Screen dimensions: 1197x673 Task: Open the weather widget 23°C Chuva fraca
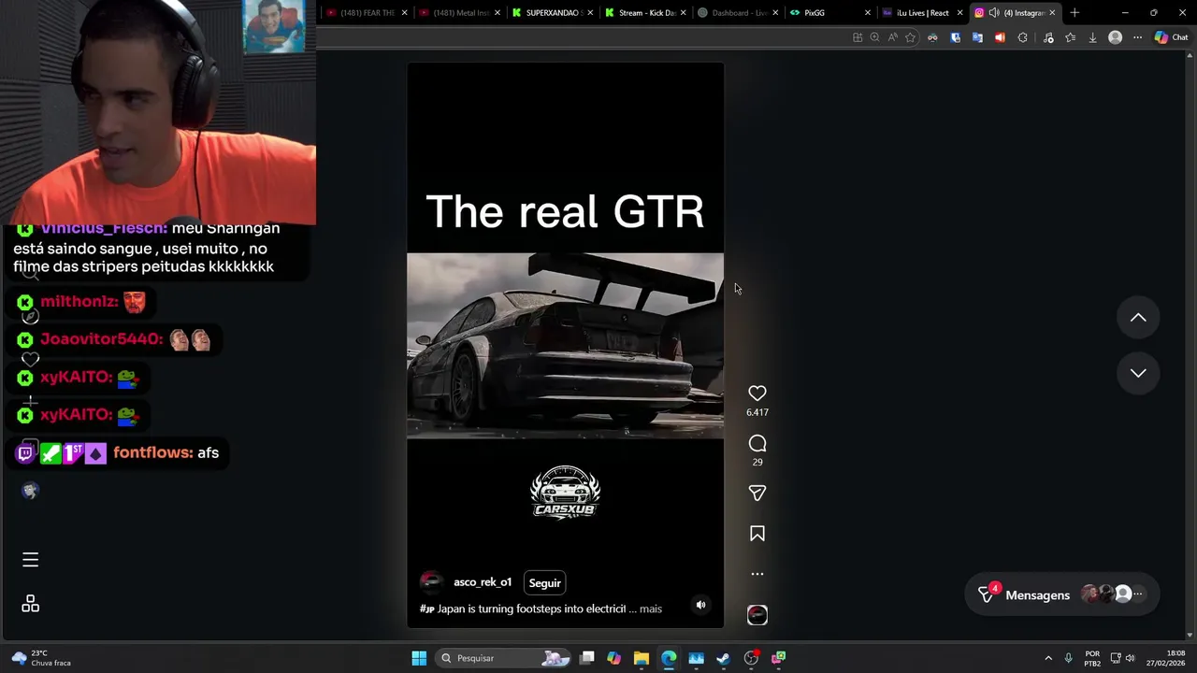pyautogui.click(x=40, y=658)
